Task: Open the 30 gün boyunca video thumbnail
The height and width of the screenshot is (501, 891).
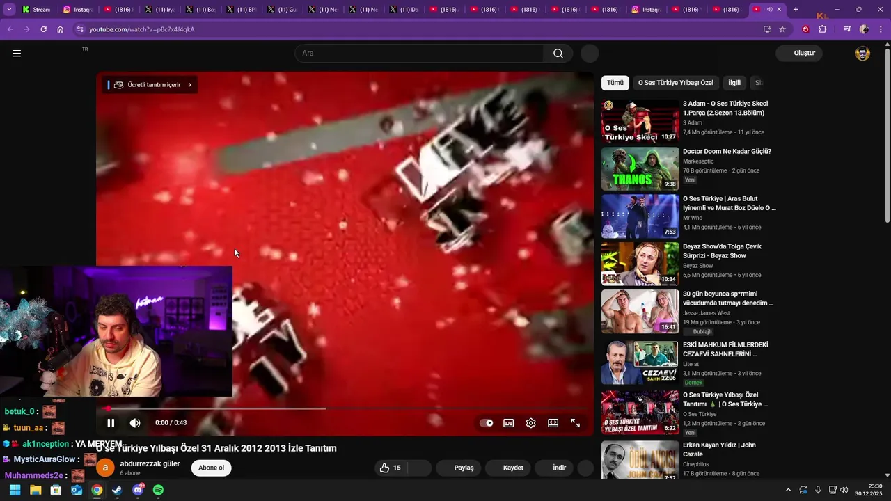Action: [640, 312]
